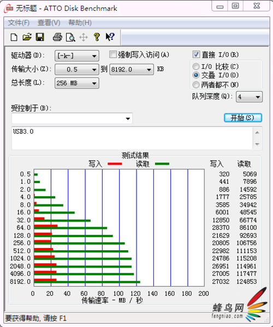Open the 查看(V) menu

[x=49, y=22]
